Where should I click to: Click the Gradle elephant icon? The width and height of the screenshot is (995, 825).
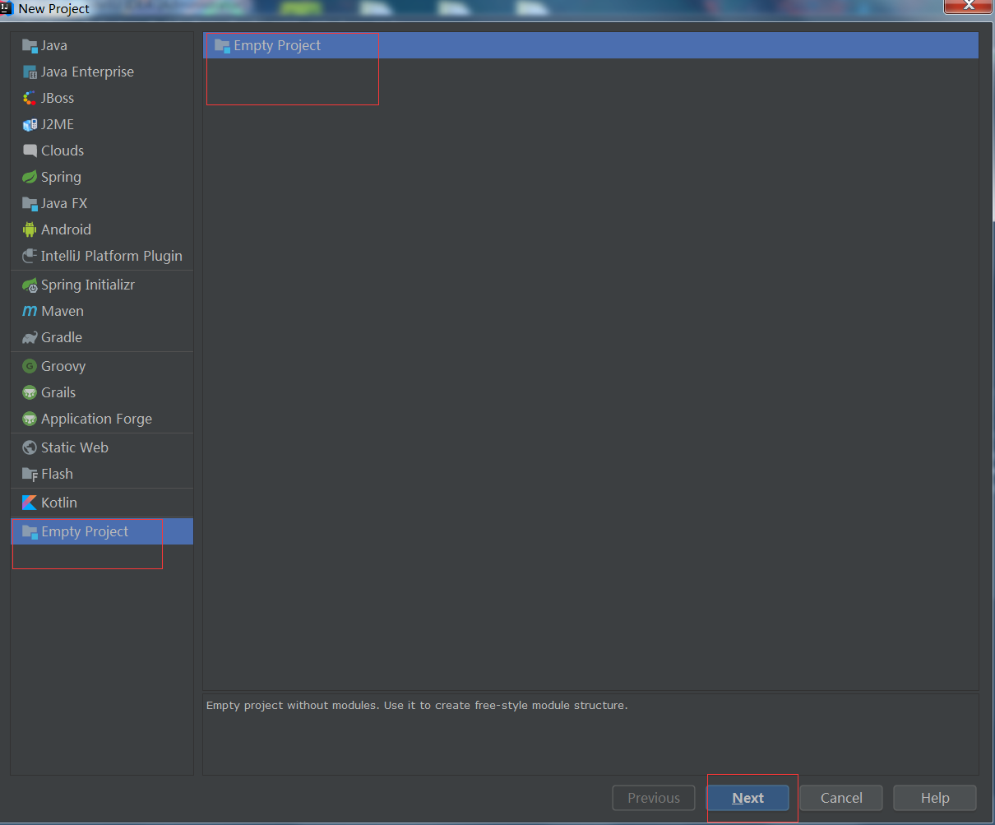coord(30,338)
